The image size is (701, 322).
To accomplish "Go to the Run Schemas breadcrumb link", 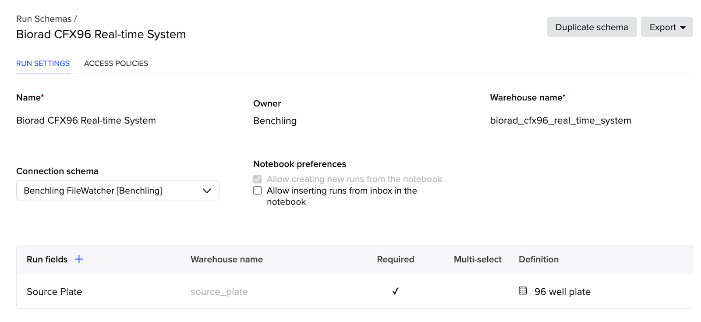I will point(44,19).
